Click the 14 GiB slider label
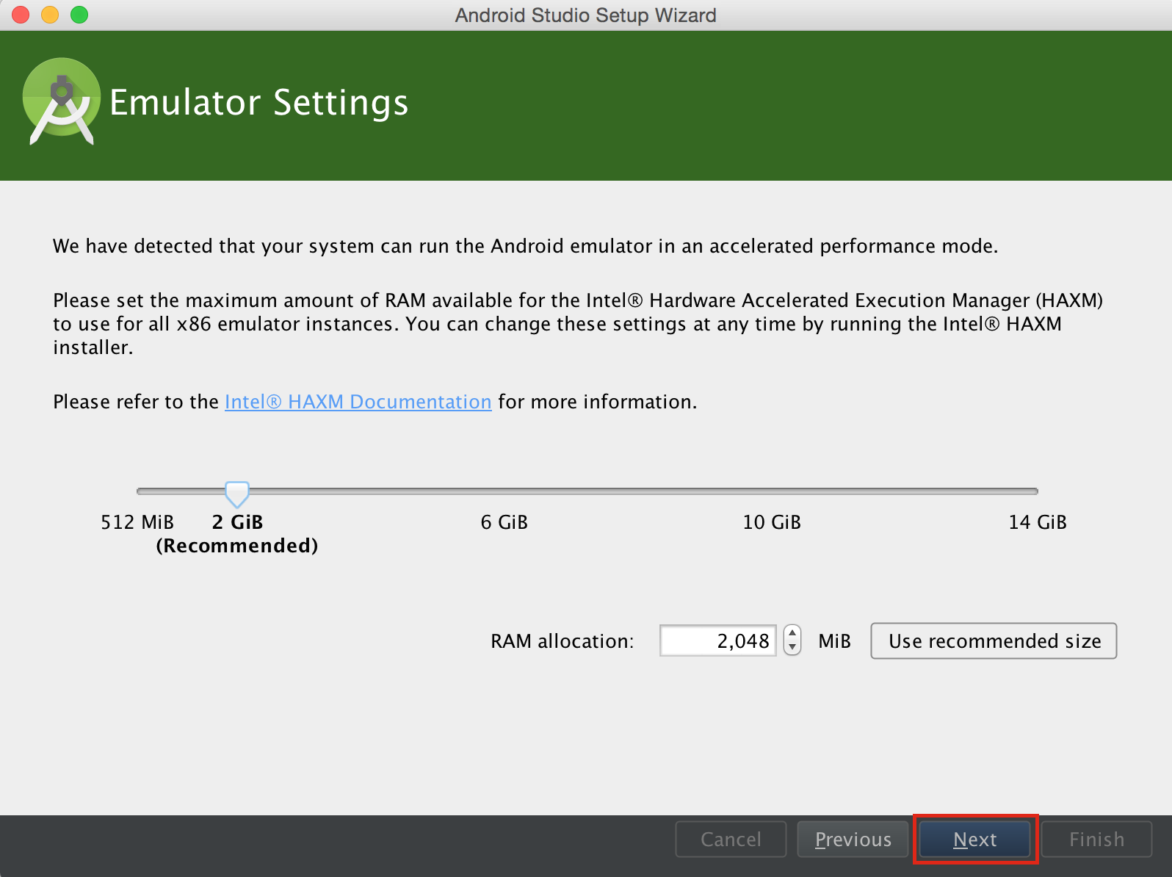 [1037, 522]
